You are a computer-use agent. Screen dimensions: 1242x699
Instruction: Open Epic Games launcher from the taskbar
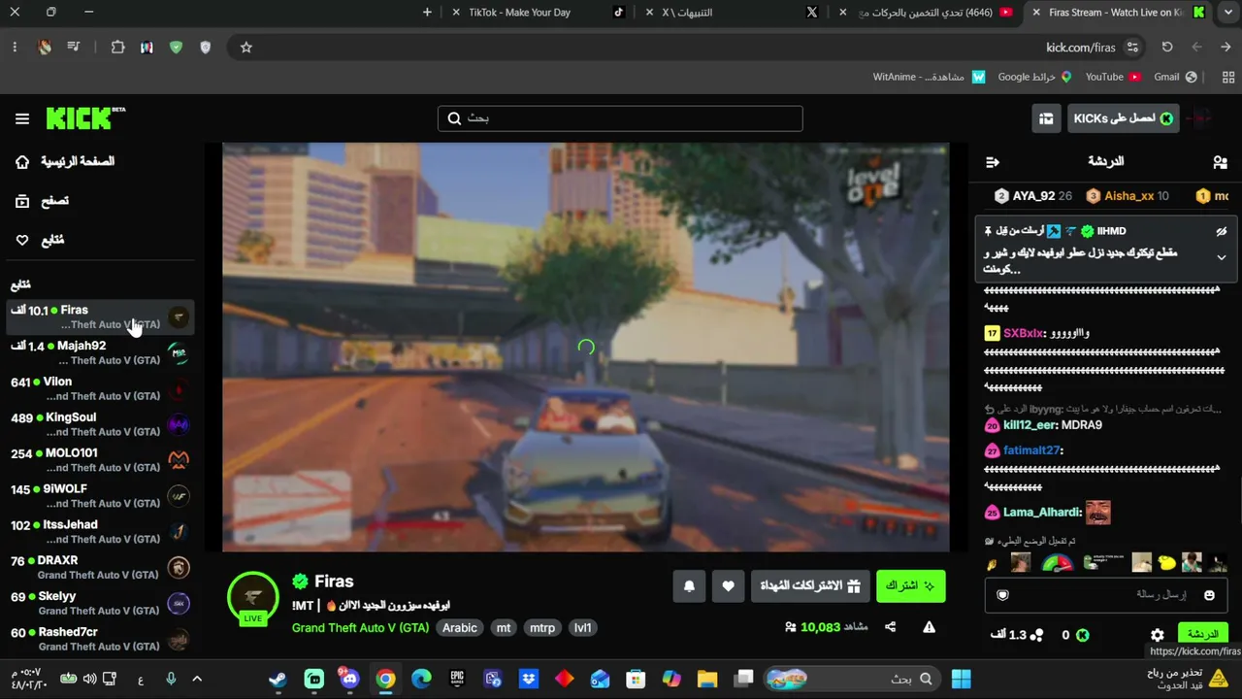click(457, 679)
